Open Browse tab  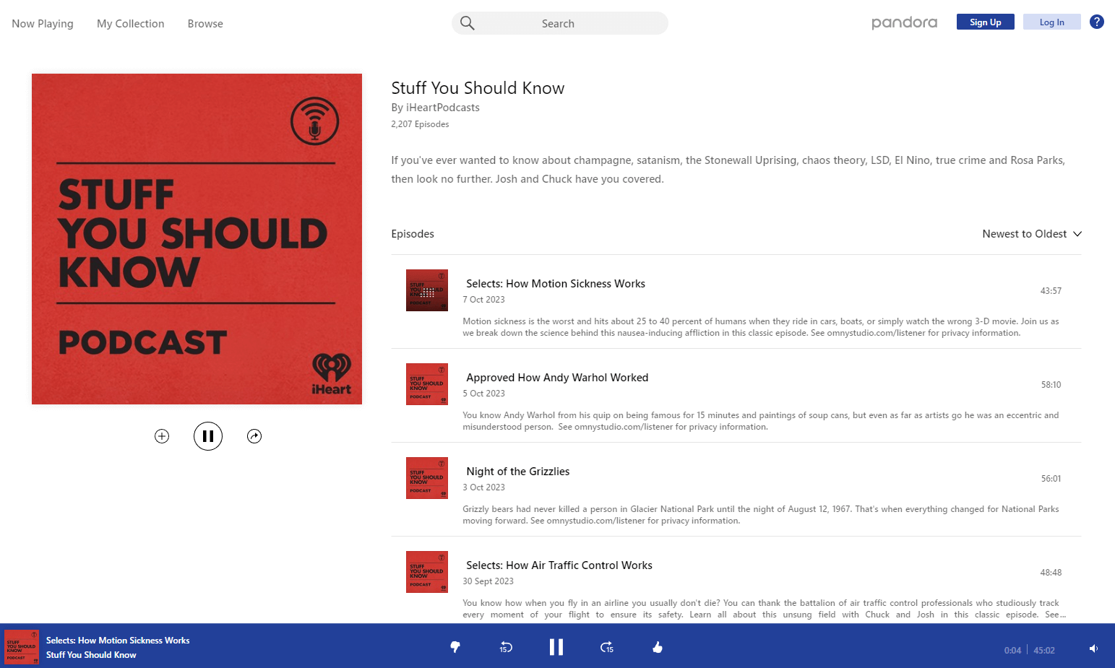pos(205,24)
